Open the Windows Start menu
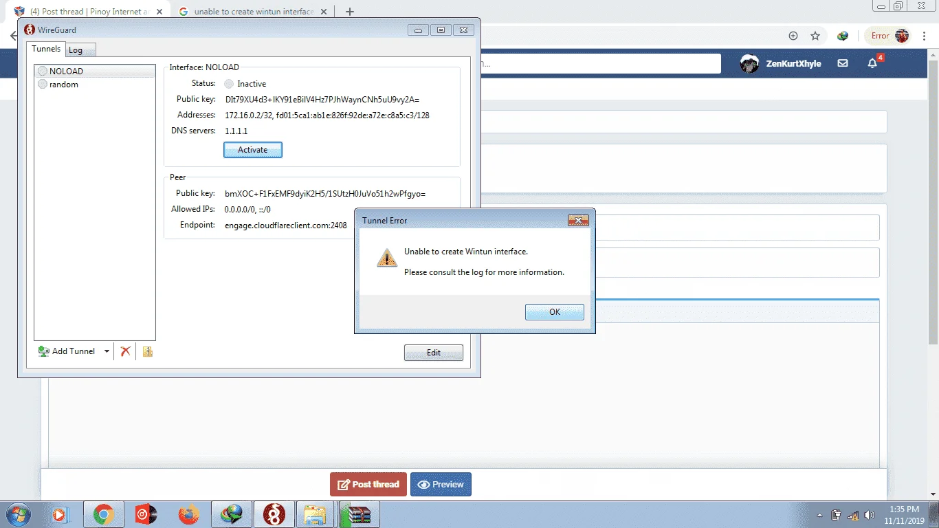The height and width of the screenshot is (528, 939). [x=18, y=514]
